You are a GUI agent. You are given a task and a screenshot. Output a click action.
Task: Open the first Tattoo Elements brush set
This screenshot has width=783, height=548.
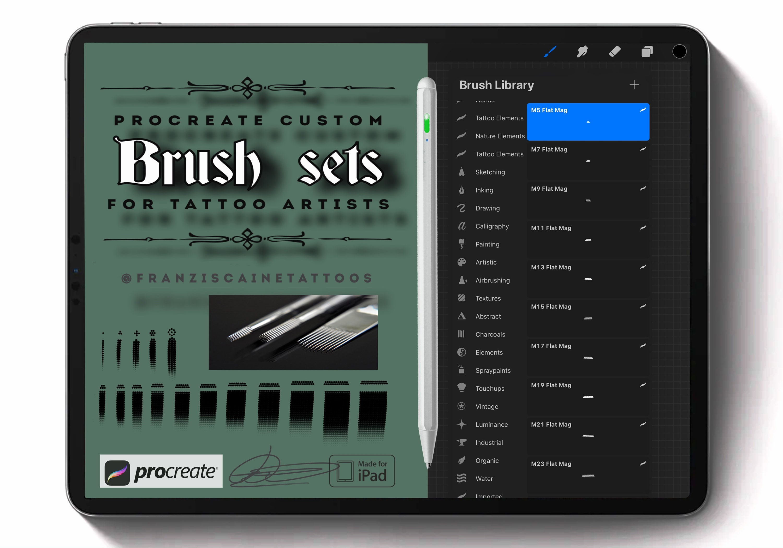coord(490,118)
